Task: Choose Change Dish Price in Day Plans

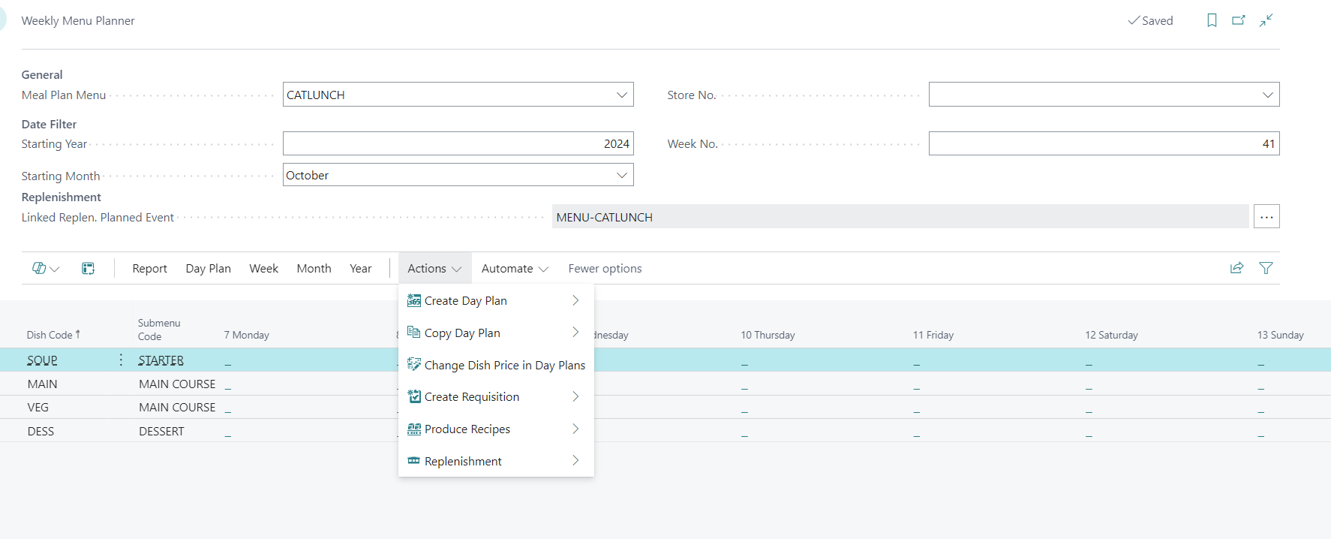Action: click(x=504, y=366)
